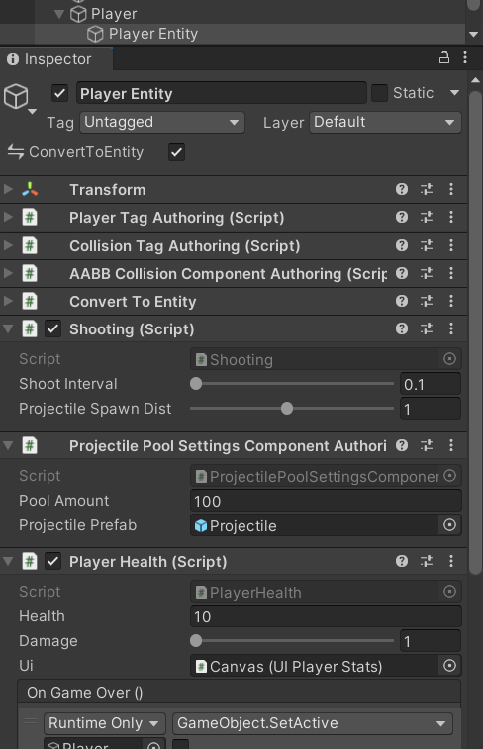Click the Inspector lock icon
The image size is (483, 749).
coord(444,58)
